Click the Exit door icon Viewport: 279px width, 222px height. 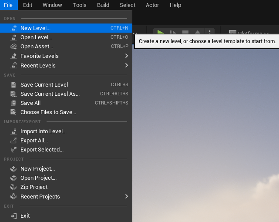pos(13,216)
